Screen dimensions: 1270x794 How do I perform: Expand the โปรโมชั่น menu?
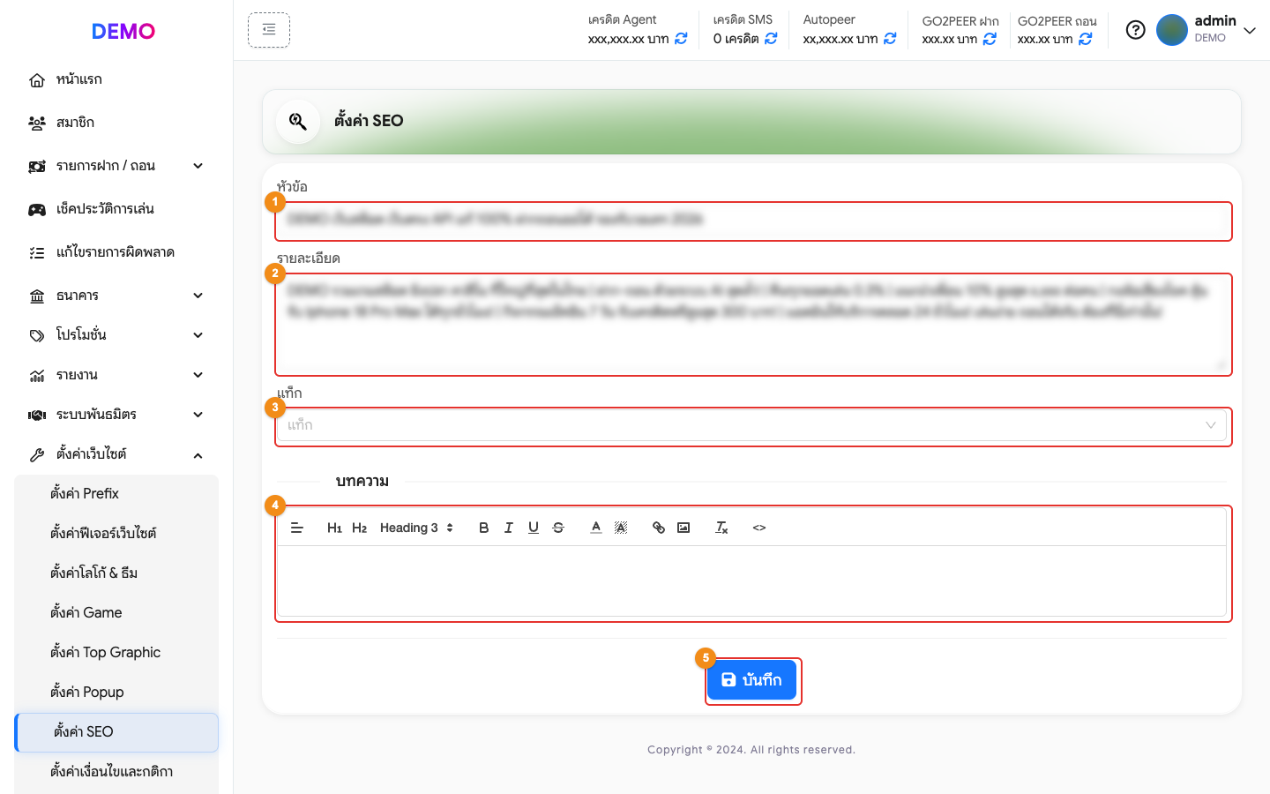pos(116,335)
